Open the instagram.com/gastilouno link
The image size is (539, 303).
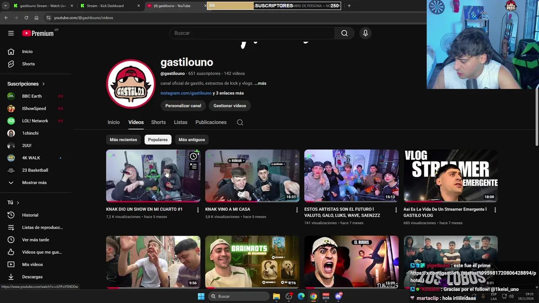point(186,93)
